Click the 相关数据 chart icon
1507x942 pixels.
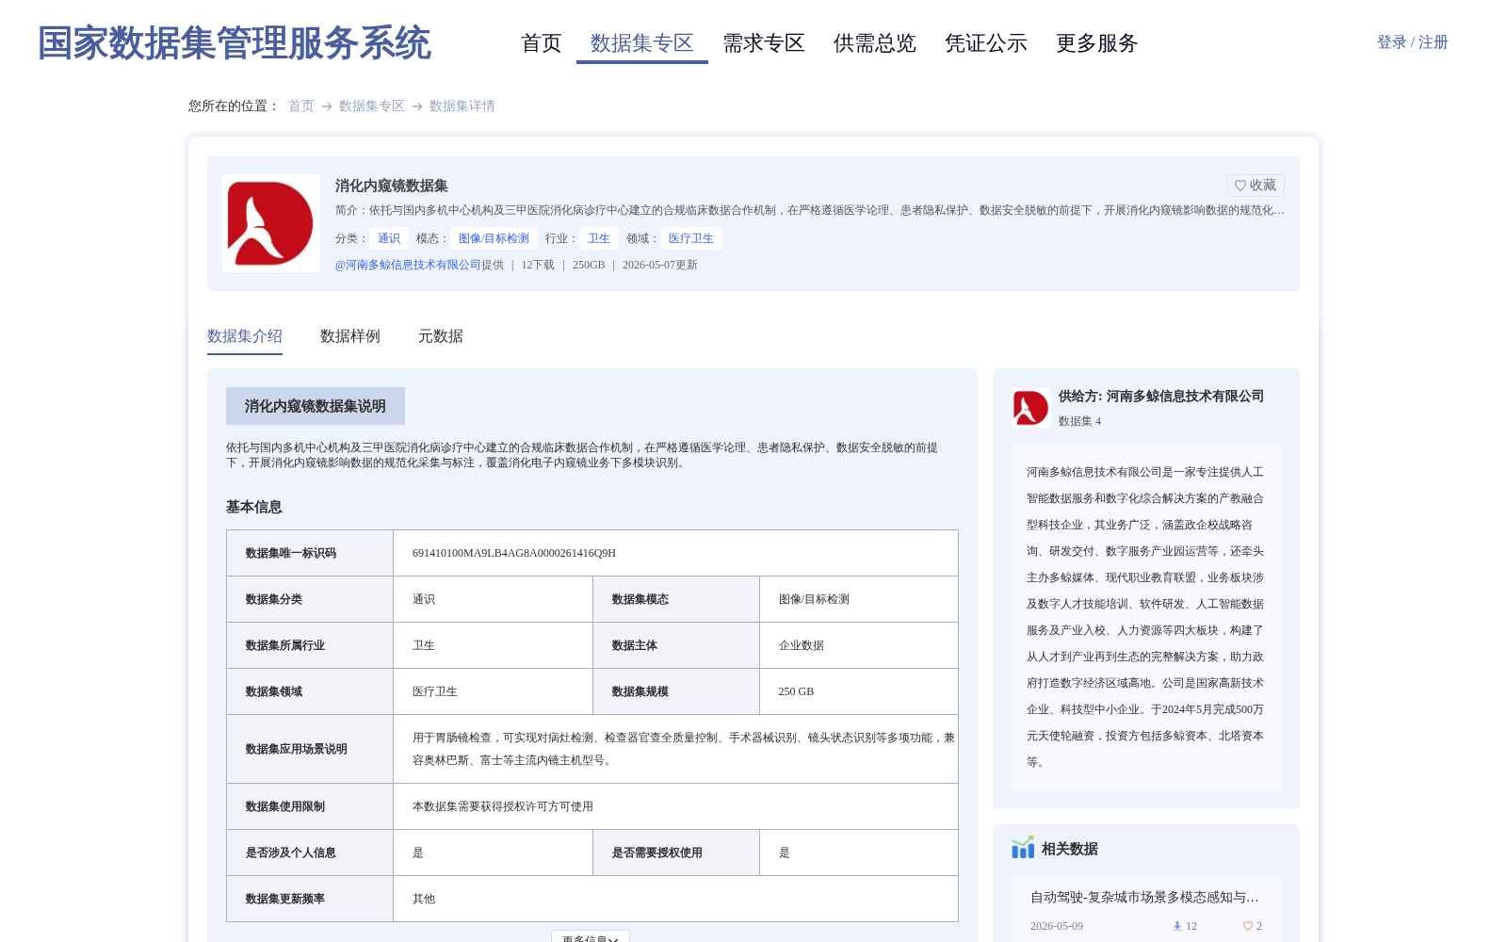[x=1023, y=849]
